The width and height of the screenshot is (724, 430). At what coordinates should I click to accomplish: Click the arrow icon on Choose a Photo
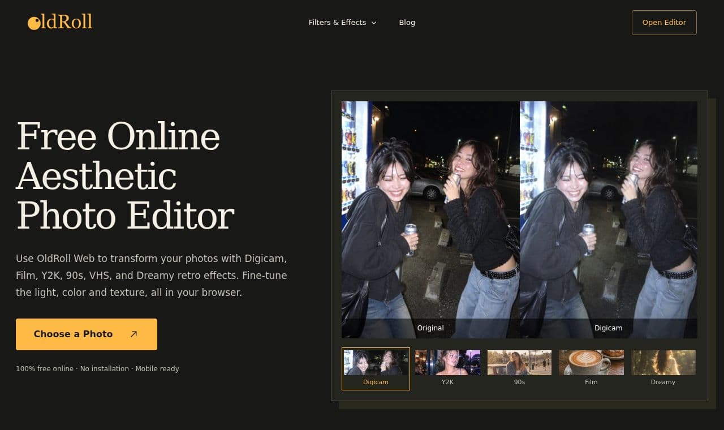pos(133,334)
